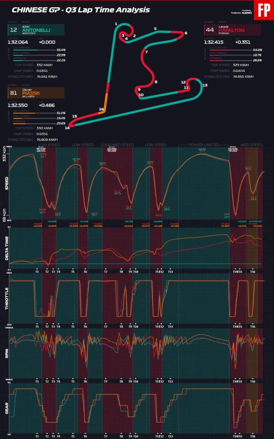Click the T1 marker below the gear chart

37,436
